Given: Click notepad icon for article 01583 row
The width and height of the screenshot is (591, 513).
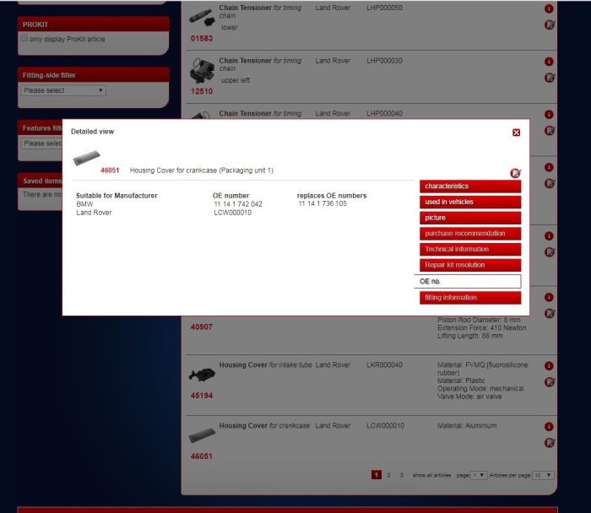Looking at the screenshot, I should click(550, 24).
